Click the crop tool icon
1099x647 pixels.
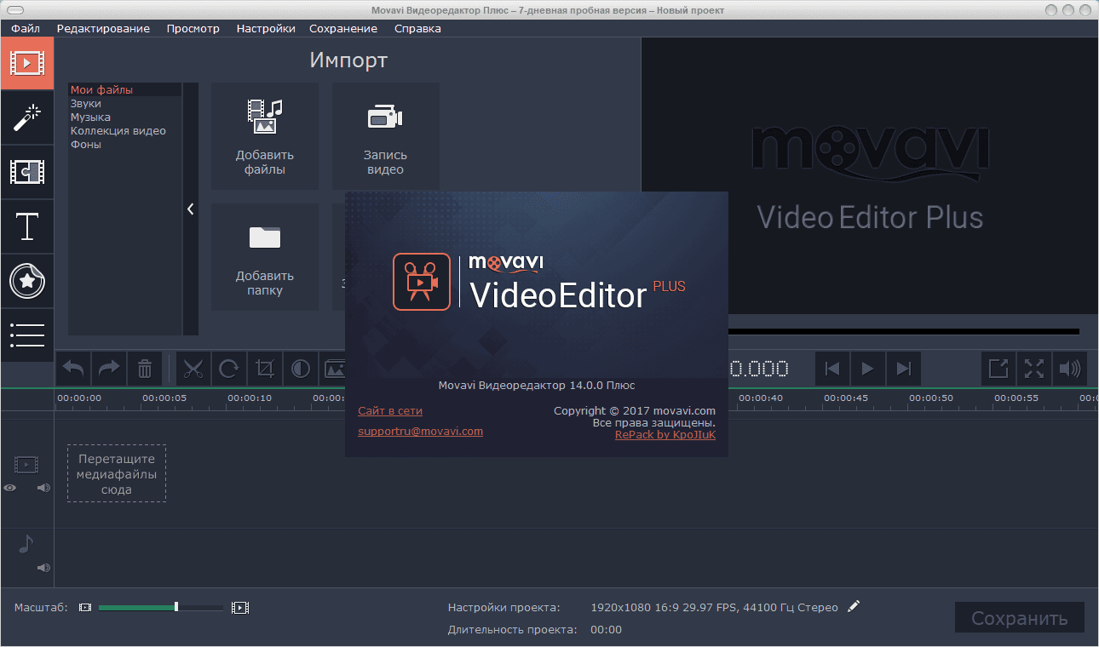click(265, 369)
